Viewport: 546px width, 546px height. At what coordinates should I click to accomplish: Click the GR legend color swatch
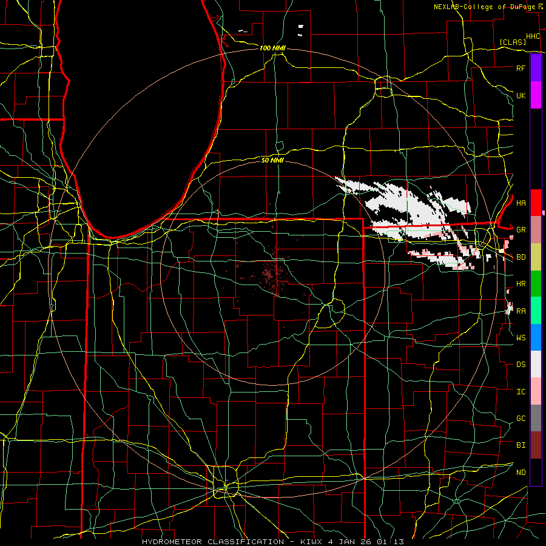[536, 229]
